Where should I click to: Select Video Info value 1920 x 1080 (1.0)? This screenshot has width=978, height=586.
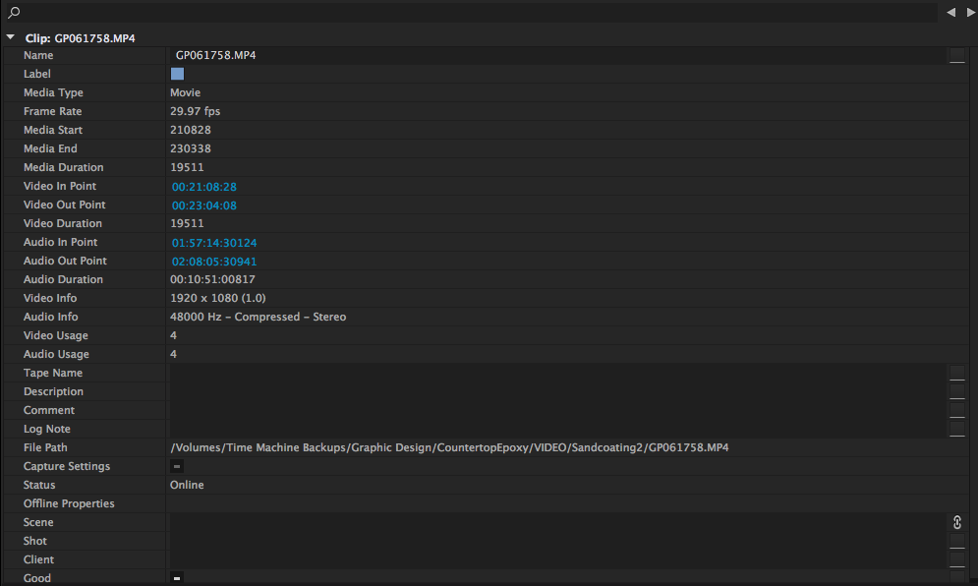pos(217,298)
